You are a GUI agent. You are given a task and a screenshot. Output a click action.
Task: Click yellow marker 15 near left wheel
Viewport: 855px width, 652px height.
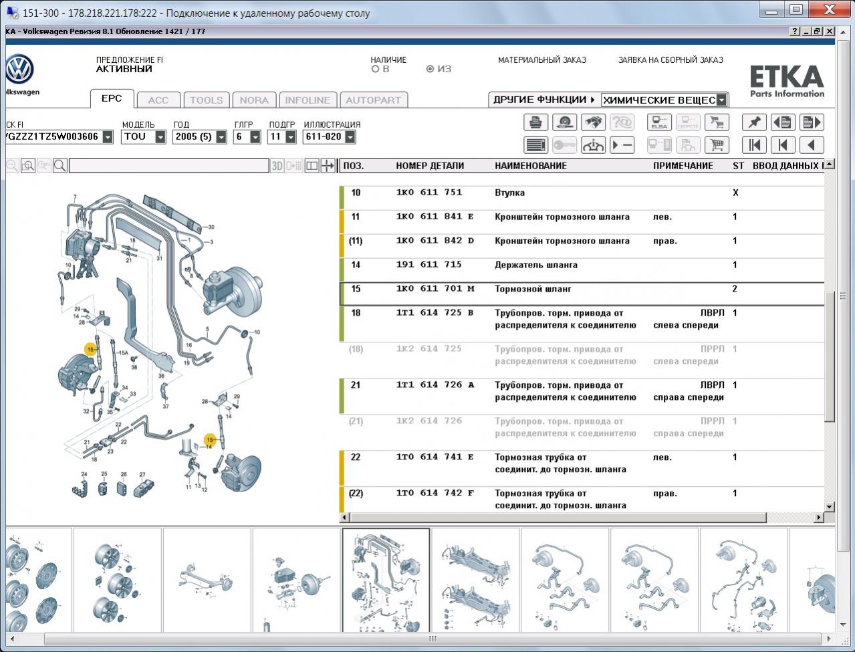coord(90,349)
